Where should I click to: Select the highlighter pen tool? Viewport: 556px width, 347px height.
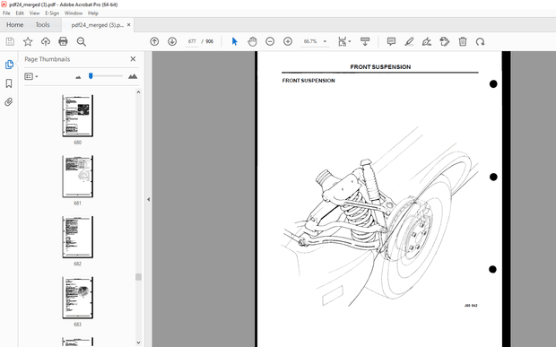409,41
